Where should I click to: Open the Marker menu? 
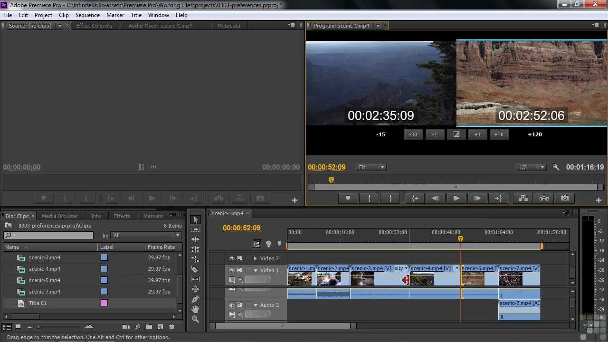(115, 15)
